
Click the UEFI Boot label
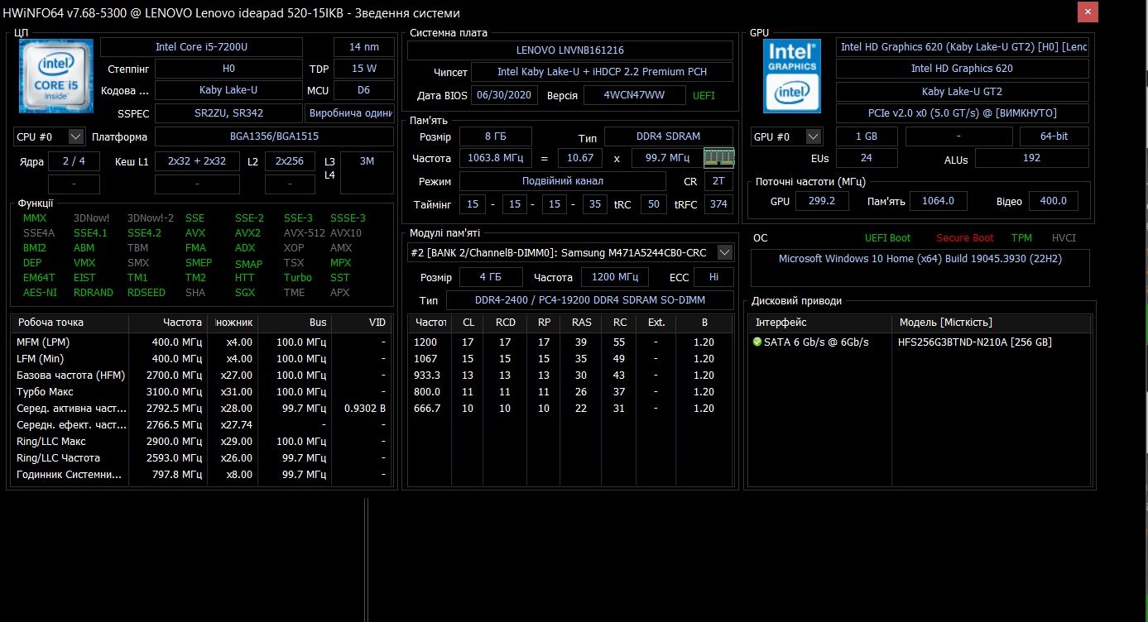887,238
